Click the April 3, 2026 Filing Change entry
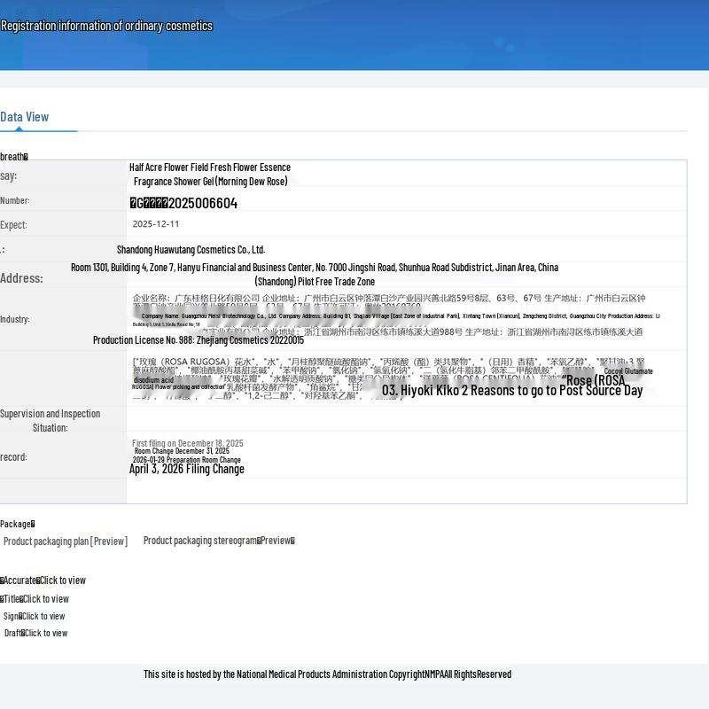The image size is (709, 709). pyautogui.click(x=187, y=469)
